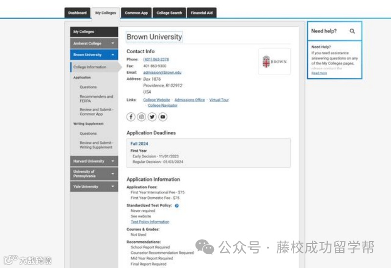Open the Financial Aid tab
This screenshot has width=391, height=268.
(x=202, y=13)
